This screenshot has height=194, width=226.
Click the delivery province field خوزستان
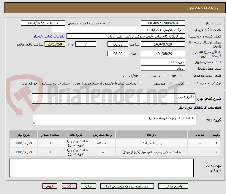(x=163, y=62)
